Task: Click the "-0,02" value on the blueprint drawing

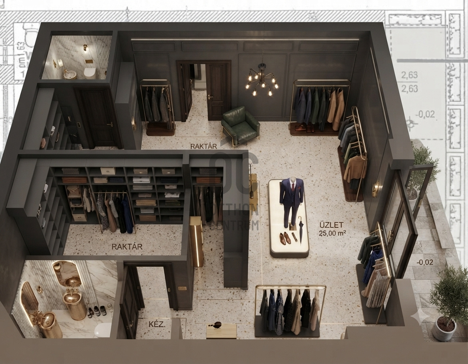Action: 425,114
